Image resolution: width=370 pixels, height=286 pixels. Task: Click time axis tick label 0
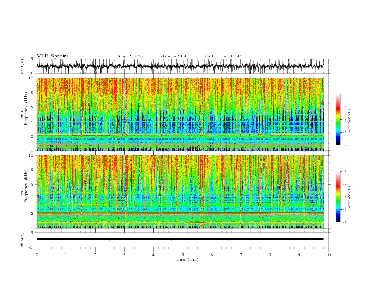coord(37,255)
